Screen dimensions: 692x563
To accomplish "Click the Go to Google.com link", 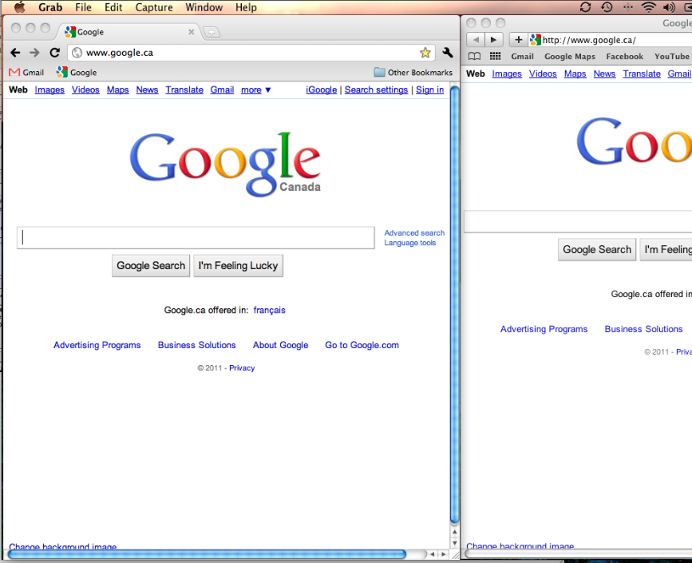I will click(362, 345).
